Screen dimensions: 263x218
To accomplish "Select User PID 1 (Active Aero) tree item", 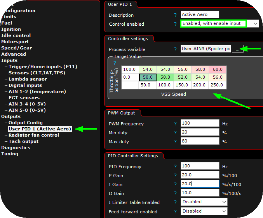I will 40,129.
